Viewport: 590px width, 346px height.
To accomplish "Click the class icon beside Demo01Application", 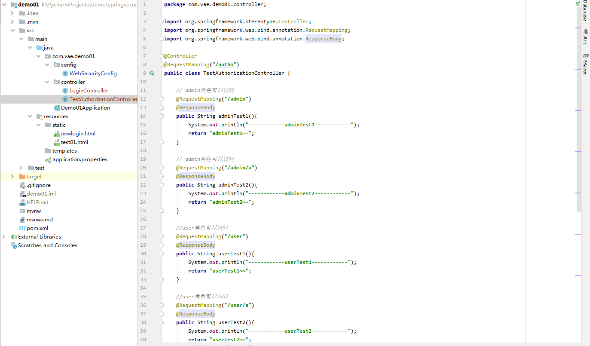I will coord(56,107).
